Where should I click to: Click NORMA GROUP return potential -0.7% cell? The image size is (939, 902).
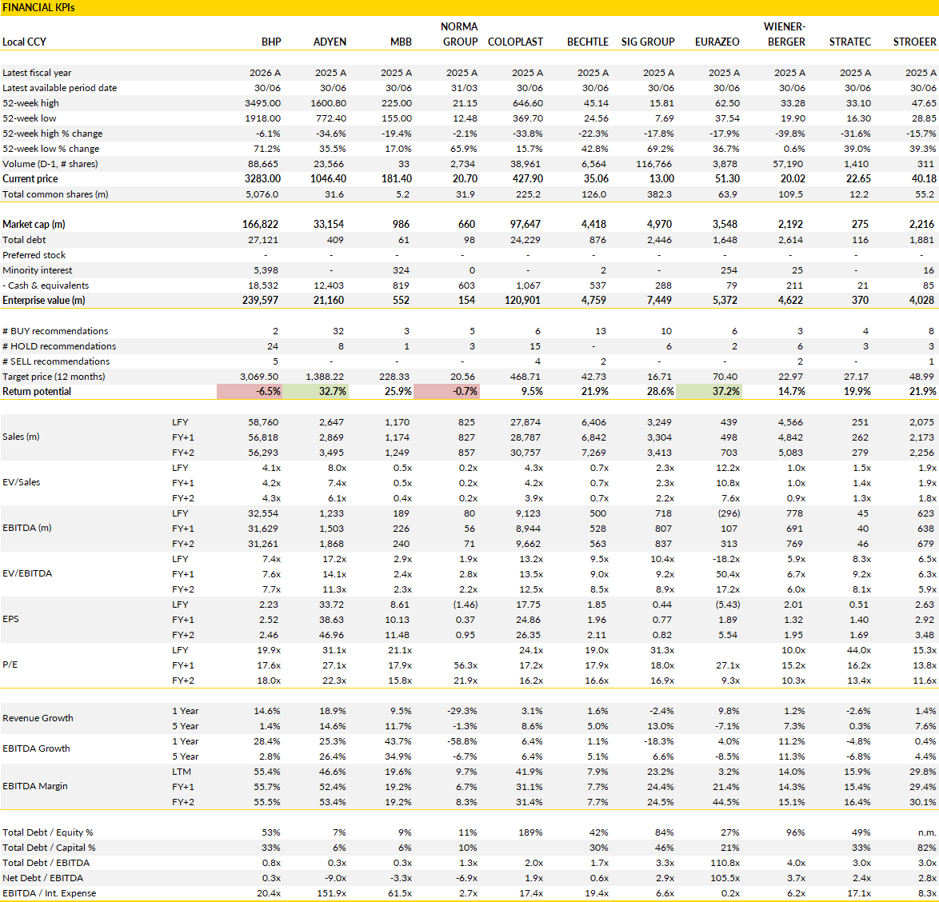point(446,392)
